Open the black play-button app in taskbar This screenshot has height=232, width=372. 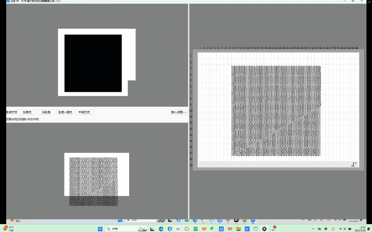[264, 229]
